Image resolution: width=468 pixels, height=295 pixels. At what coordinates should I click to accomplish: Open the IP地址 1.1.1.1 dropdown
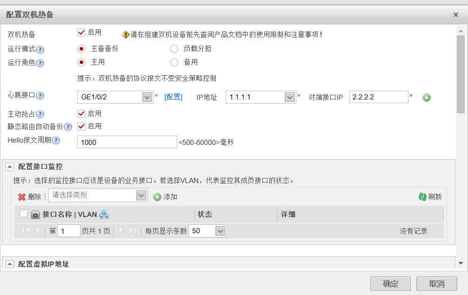(x=290, y=97)
